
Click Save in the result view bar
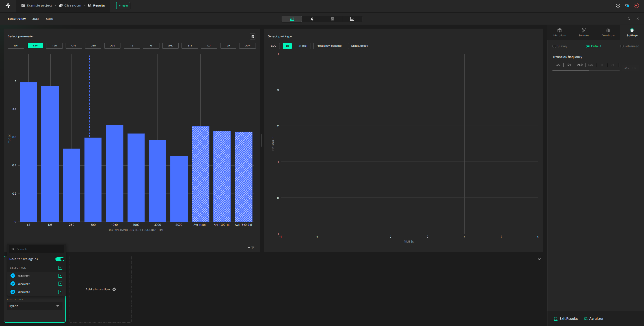(x=50, y=19)
